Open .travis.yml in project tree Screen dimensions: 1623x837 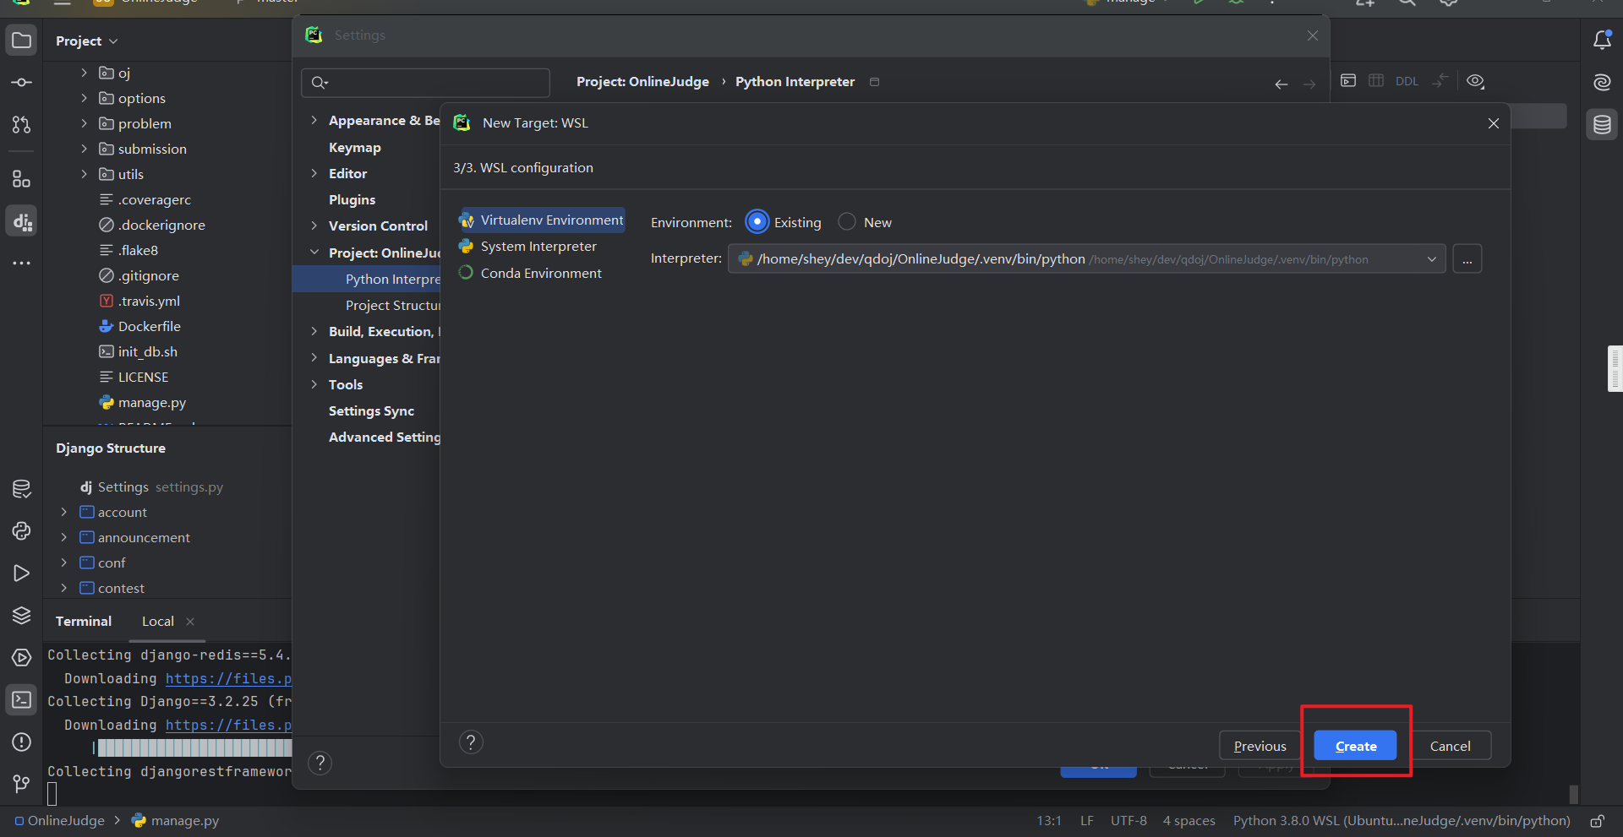tap(149, 302)
